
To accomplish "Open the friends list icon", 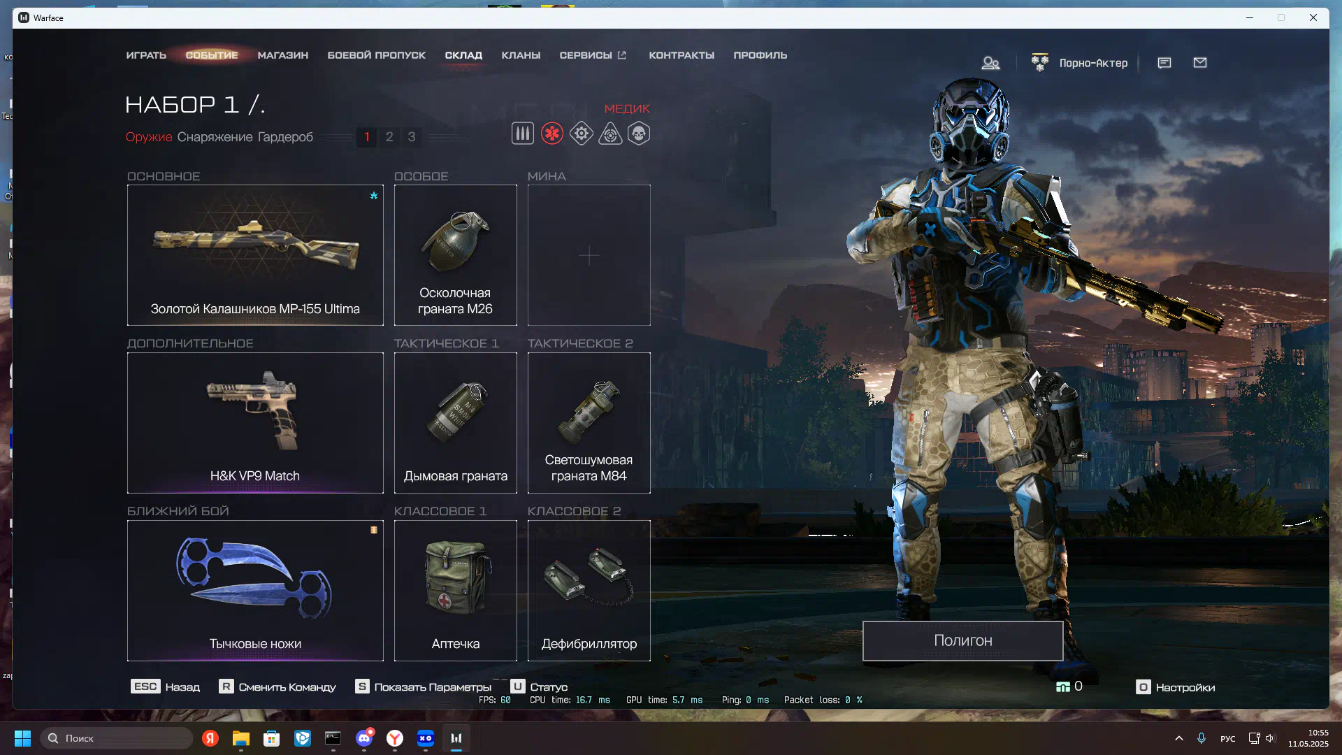I will [990, 63].
